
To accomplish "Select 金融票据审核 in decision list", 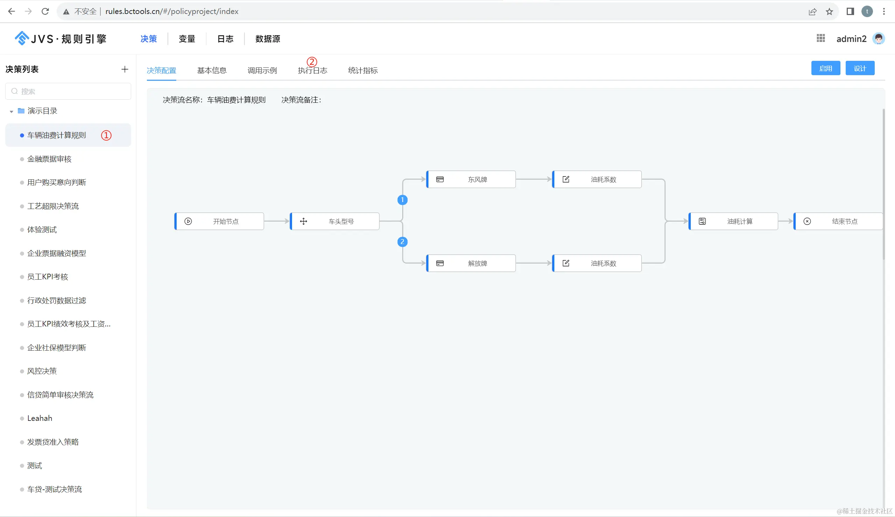I will [x=49, y=159].
